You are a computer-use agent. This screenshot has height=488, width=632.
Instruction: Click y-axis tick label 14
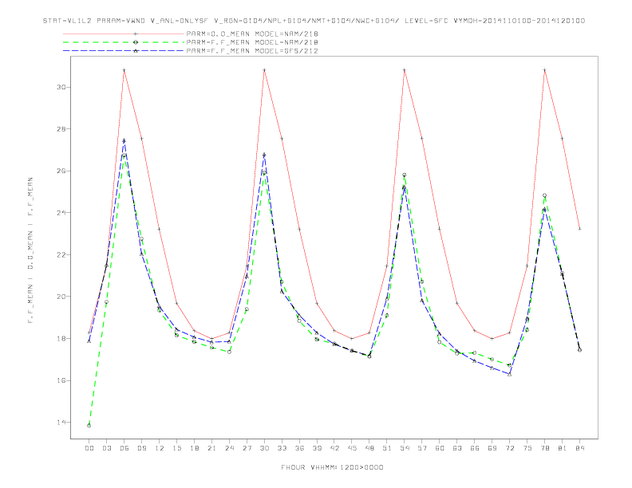coord(61,422)
